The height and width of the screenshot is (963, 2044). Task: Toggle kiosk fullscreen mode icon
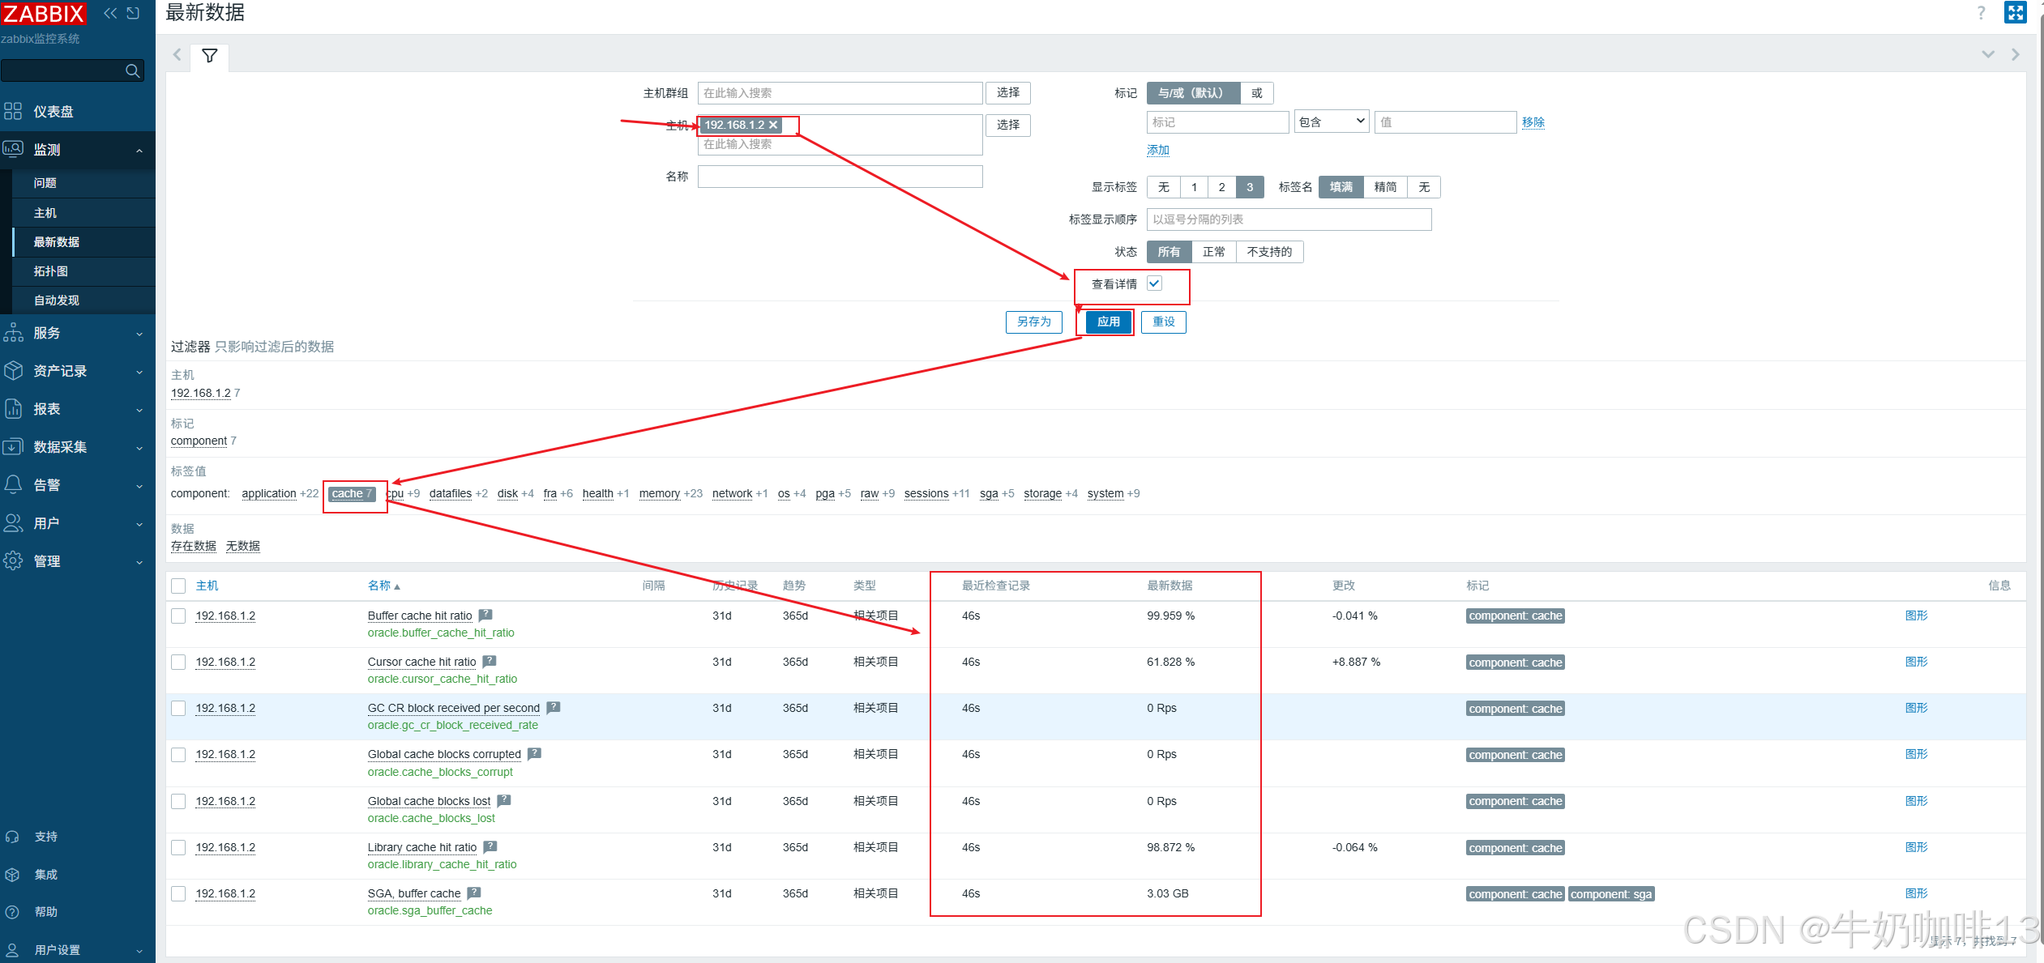pyautogui.click(x=2015, y=13)
